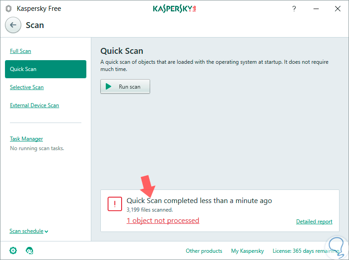The height and width of the screenshot is (260, 349).
Task: Click the red exclamation warning icon
Action: click(x=115, y=203)
